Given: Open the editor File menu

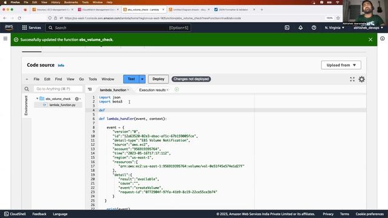Looking at the screenshot, I should point(36,79).
